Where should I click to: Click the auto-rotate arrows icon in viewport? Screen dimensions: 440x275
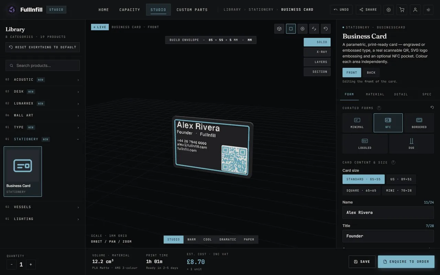pyautogui.click(x=314, y=29)
